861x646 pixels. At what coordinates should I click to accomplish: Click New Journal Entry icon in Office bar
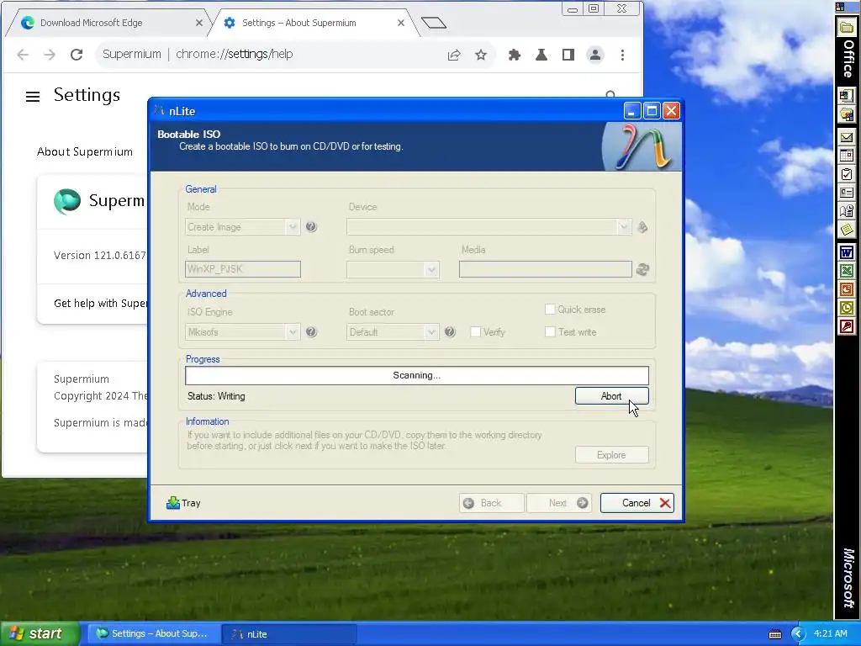click(846, 210)
